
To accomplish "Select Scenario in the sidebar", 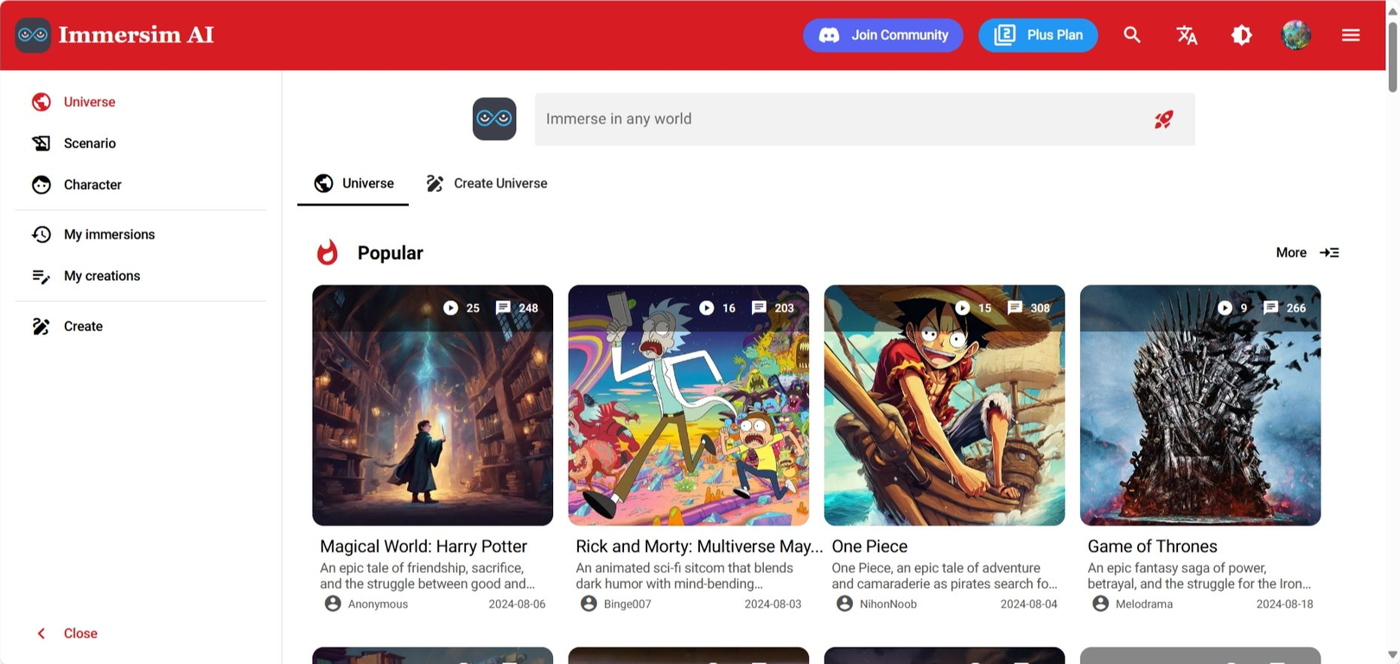I will 89,144.
